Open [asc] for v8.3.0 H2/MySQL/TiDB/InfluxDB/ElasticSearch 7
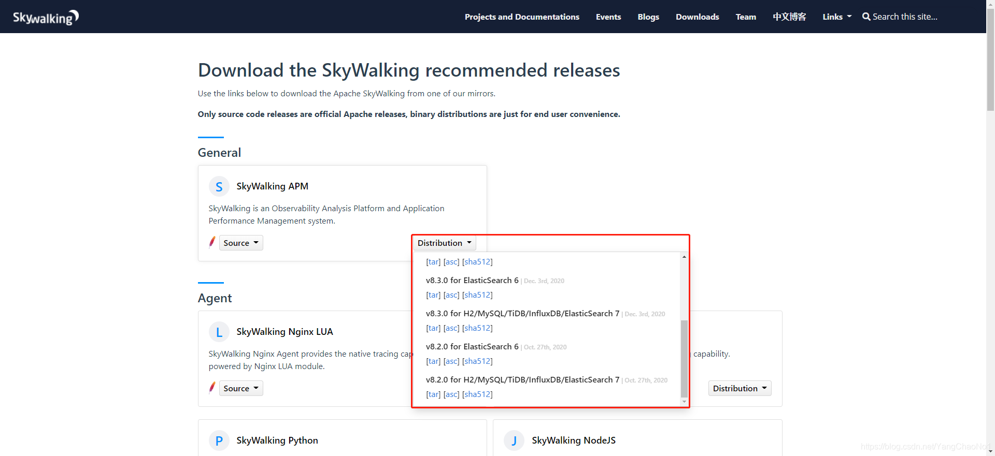This screenshot has width=995, height=456. click(x=451, y=328)
